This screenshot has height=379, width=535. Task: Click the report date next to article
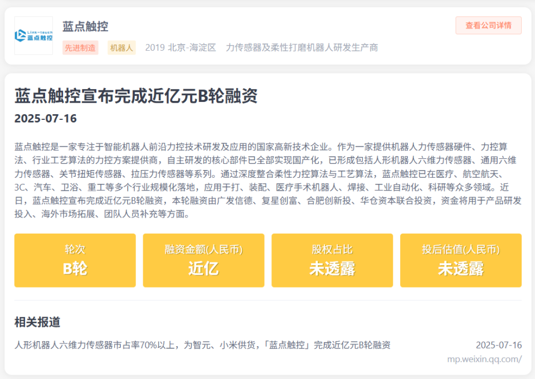click(498, 345)
